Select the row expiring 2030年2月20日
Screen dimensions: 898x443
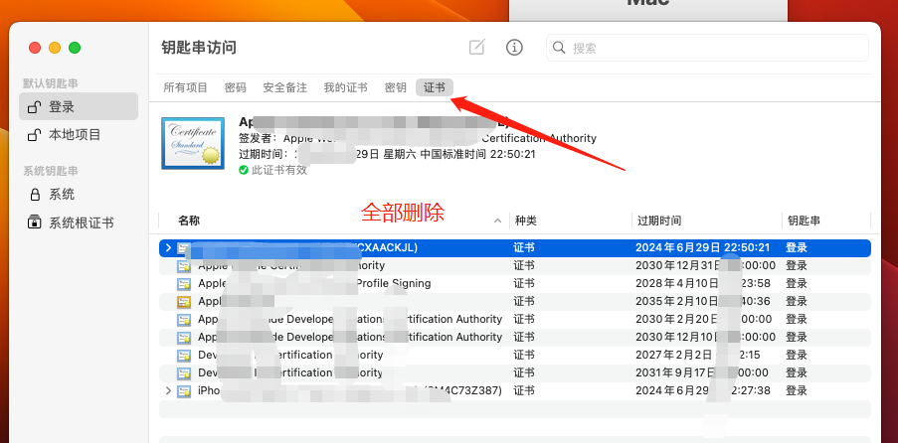point(515,320)
